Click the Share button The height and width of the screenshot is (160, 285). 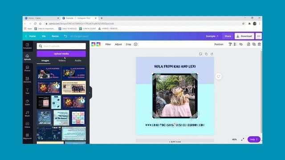(228, 36)
